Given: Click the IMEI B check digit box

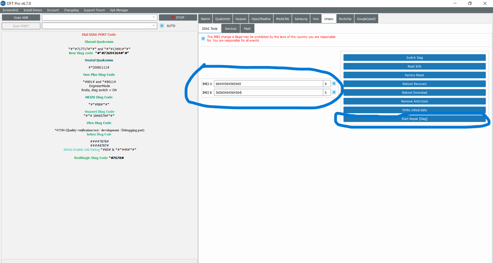Looking at the screenshot, I should click(x=327, y=92).
